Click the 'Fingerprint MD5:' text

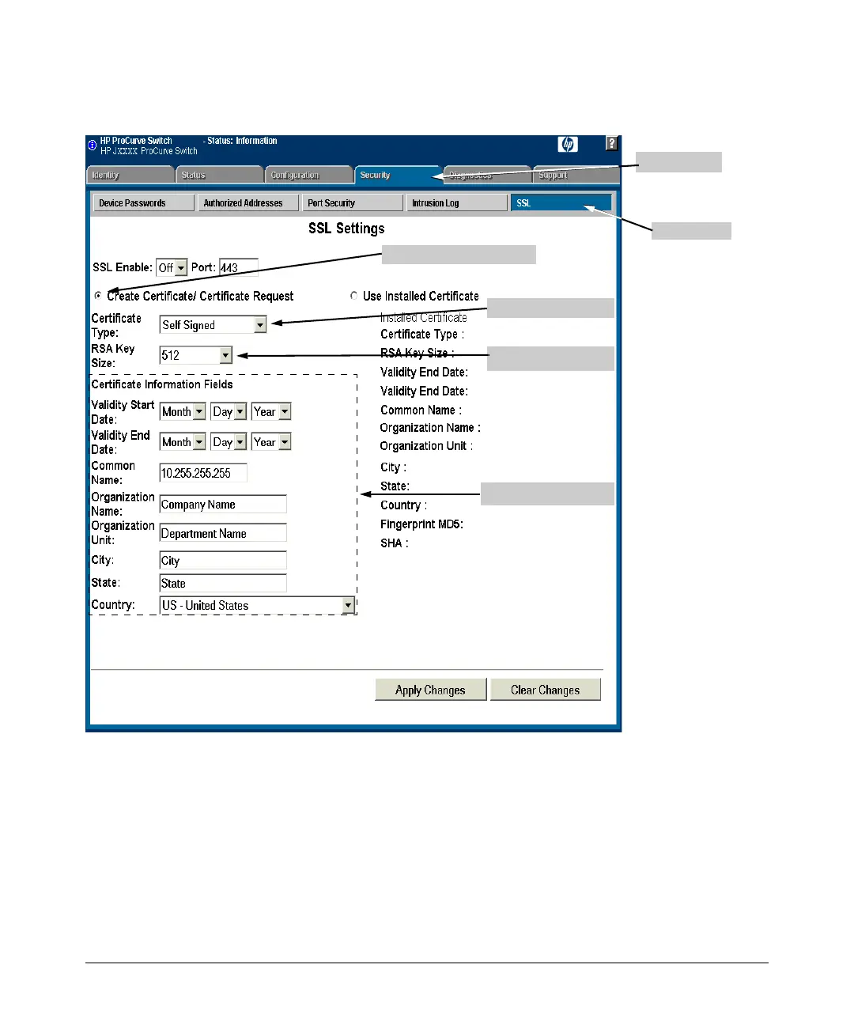pos(421,524)
